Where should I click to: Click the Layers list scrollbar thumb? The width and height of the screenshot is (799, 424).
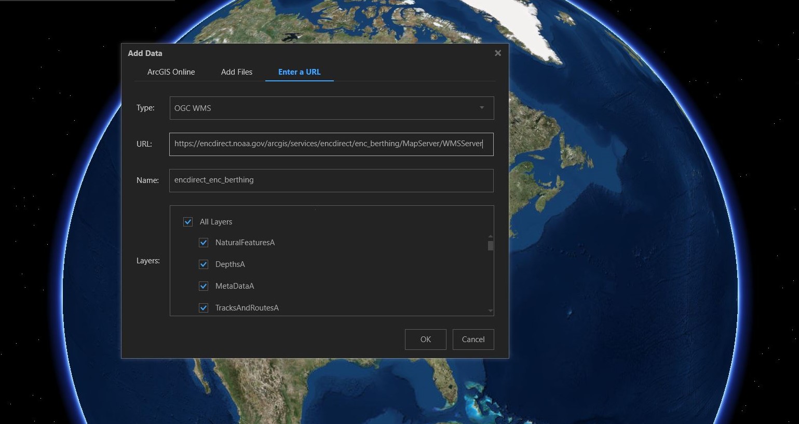click(491, 245)
